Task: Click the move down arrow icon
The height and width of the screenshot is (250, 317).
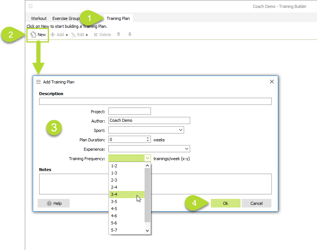Action: (x=130, y=34)
